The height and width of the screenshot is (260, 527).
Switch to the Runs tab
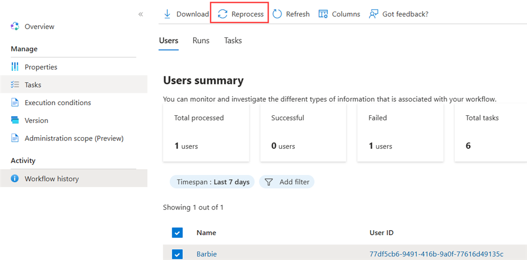[201, 40]
